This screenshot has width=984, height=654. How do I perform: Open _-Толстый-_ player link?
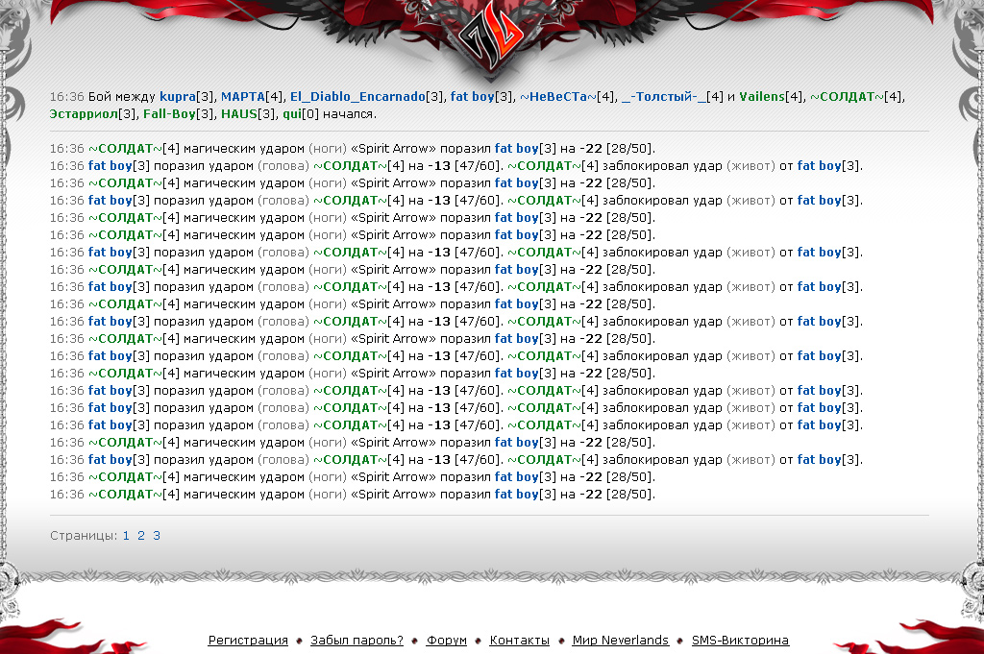click(664, 97)
